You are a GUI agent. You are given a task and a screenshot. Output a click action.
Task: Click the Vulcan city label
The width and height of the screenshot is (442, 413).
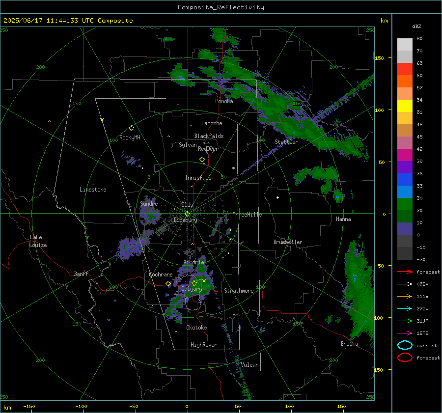point(249,365)
